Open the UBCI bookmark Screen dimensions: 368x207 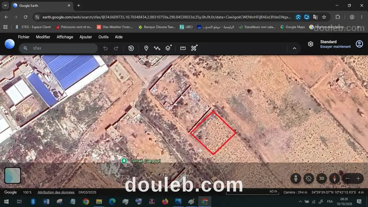(186, 27)
